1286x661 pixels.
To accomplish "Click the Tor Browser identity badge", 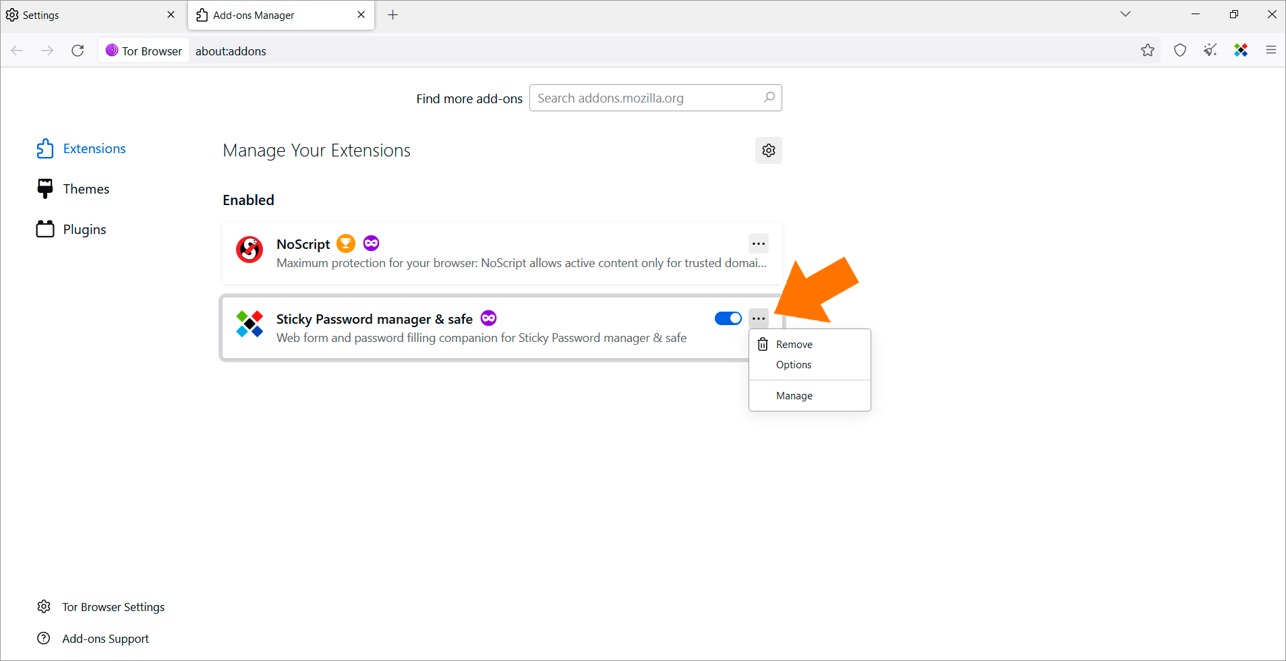I will point(144,51).
